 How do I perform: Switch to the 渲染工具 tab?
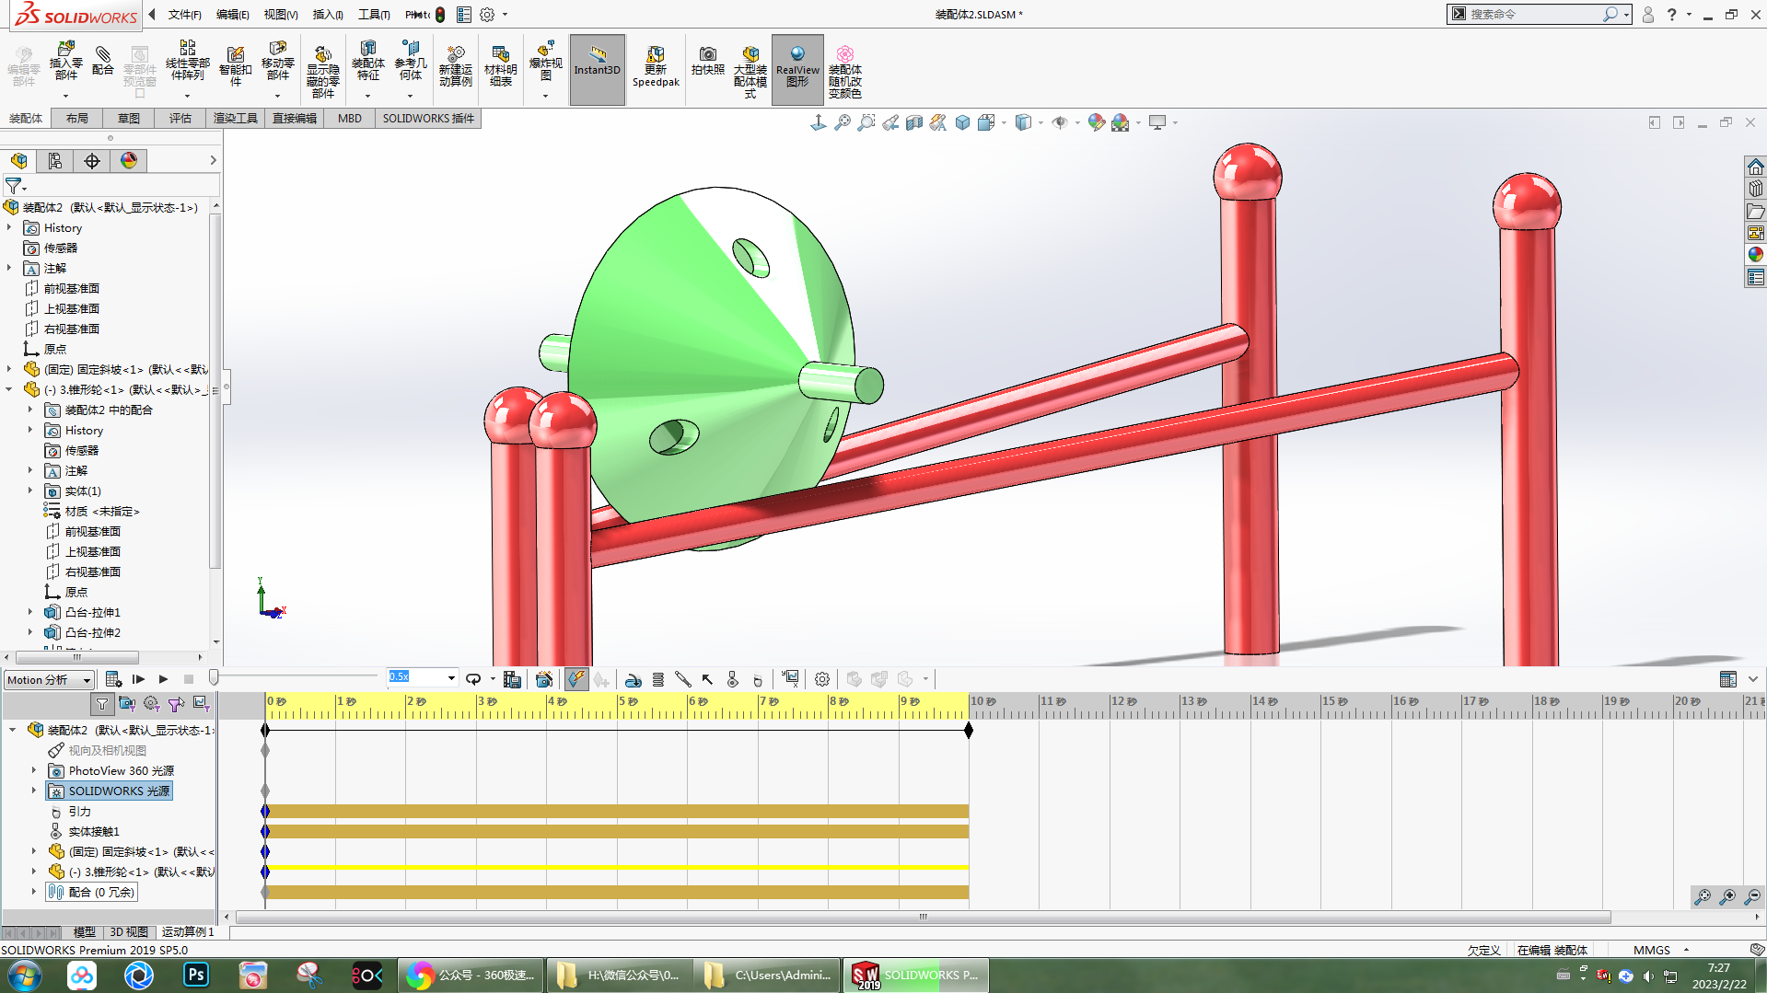236,119
